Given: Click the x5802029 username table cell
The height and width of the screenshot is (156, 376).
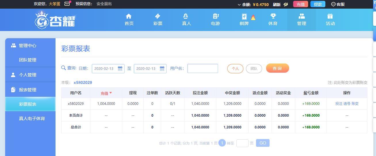Looking at the screenshot, I should 76,104.
